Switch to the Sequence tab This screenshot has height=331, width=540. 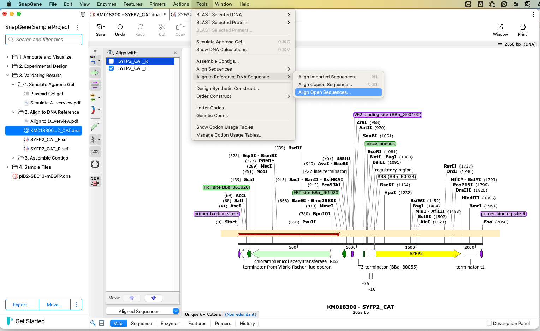coord(141,323)
